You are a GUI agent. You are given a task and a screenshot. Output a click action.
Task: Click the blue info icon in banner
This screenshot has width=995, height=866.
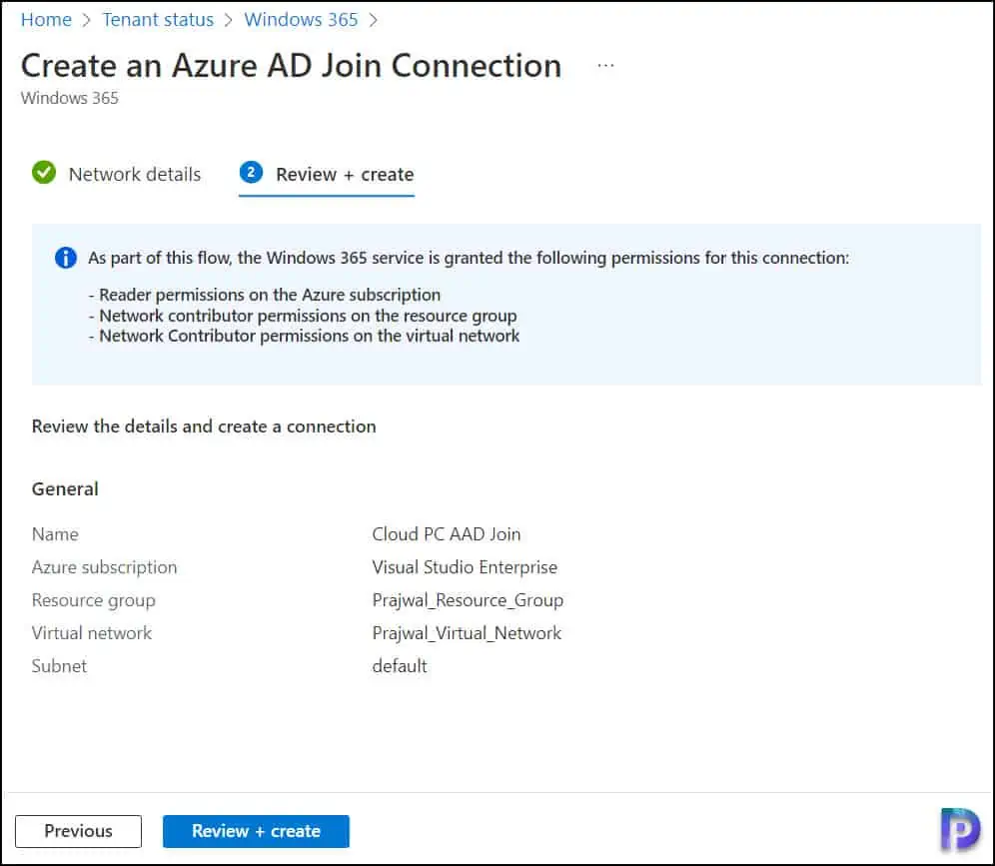coord(65,258)
